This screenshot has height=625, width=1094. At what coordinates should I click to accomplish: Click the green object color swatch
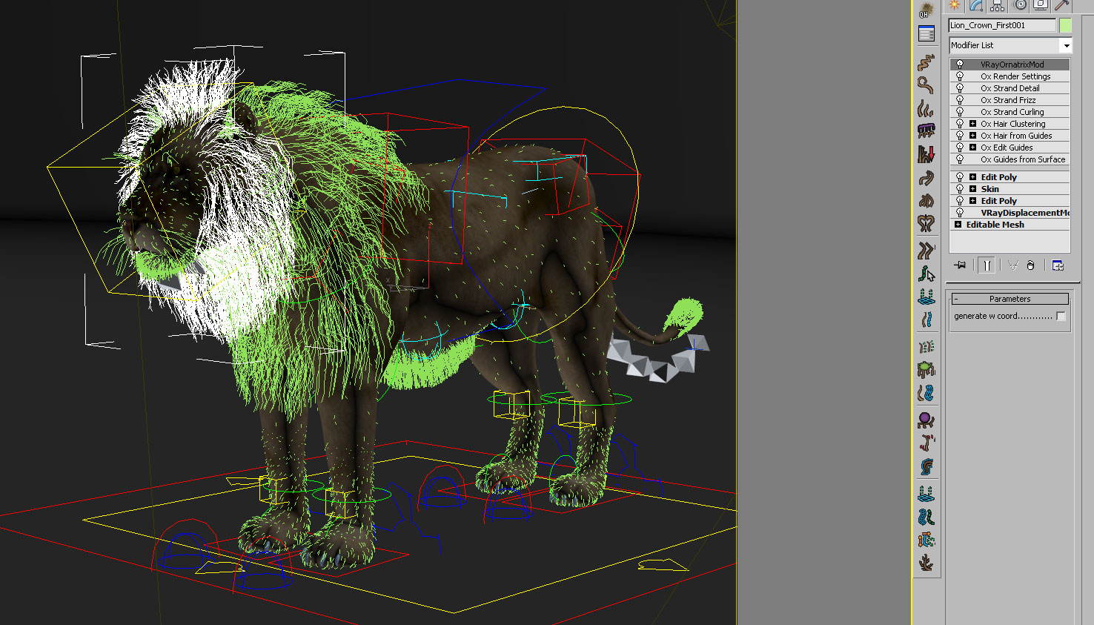(x=1065, y=25)
